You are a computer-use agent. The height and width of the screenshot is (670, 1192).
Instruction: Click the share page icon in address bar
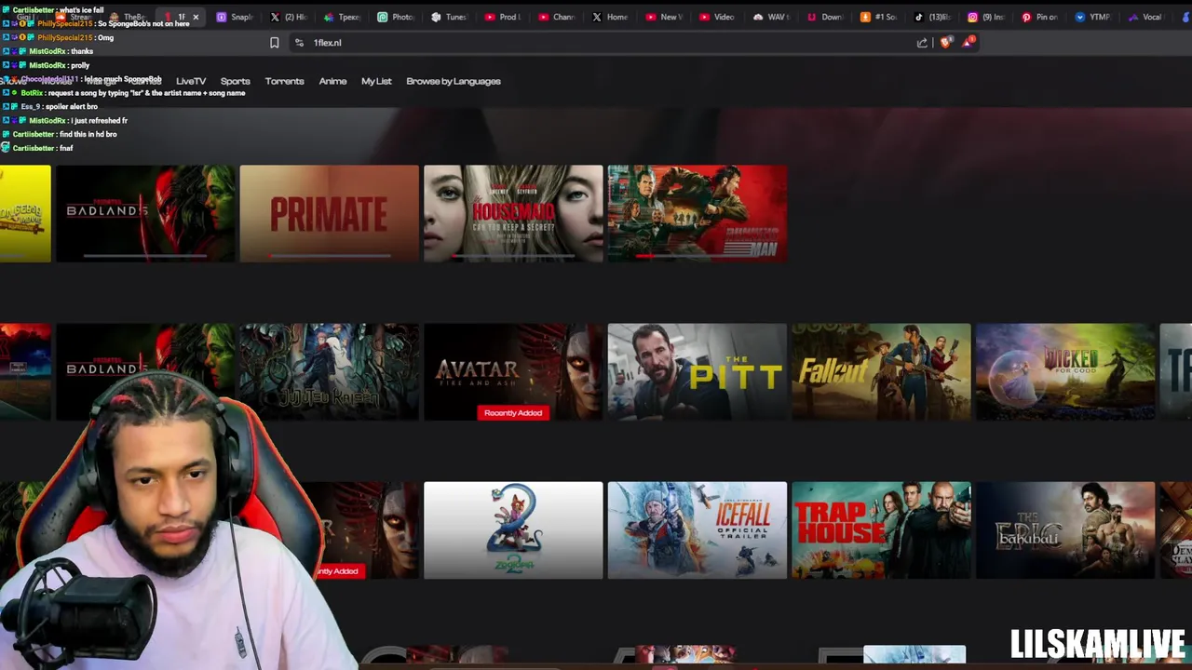[x=922, y=43]
